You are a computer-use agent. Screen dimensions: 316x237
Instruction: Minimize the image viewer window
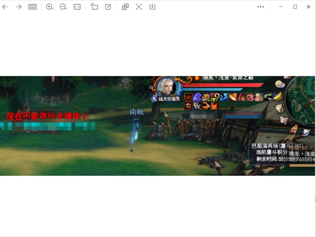coord(281,7)
